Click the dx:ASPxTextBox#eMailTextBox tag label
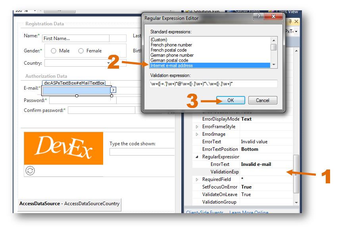The image size is (342, 229). (x=74, y=83)
